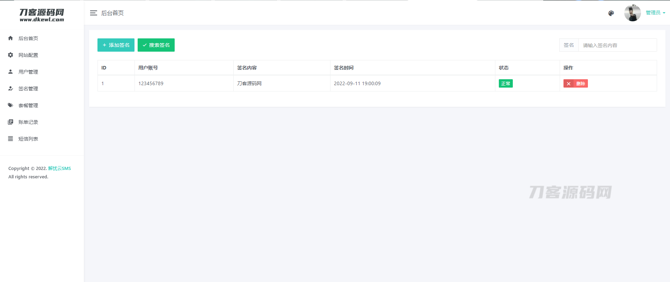Go to 短信列表 menu item

click(28, 139)
